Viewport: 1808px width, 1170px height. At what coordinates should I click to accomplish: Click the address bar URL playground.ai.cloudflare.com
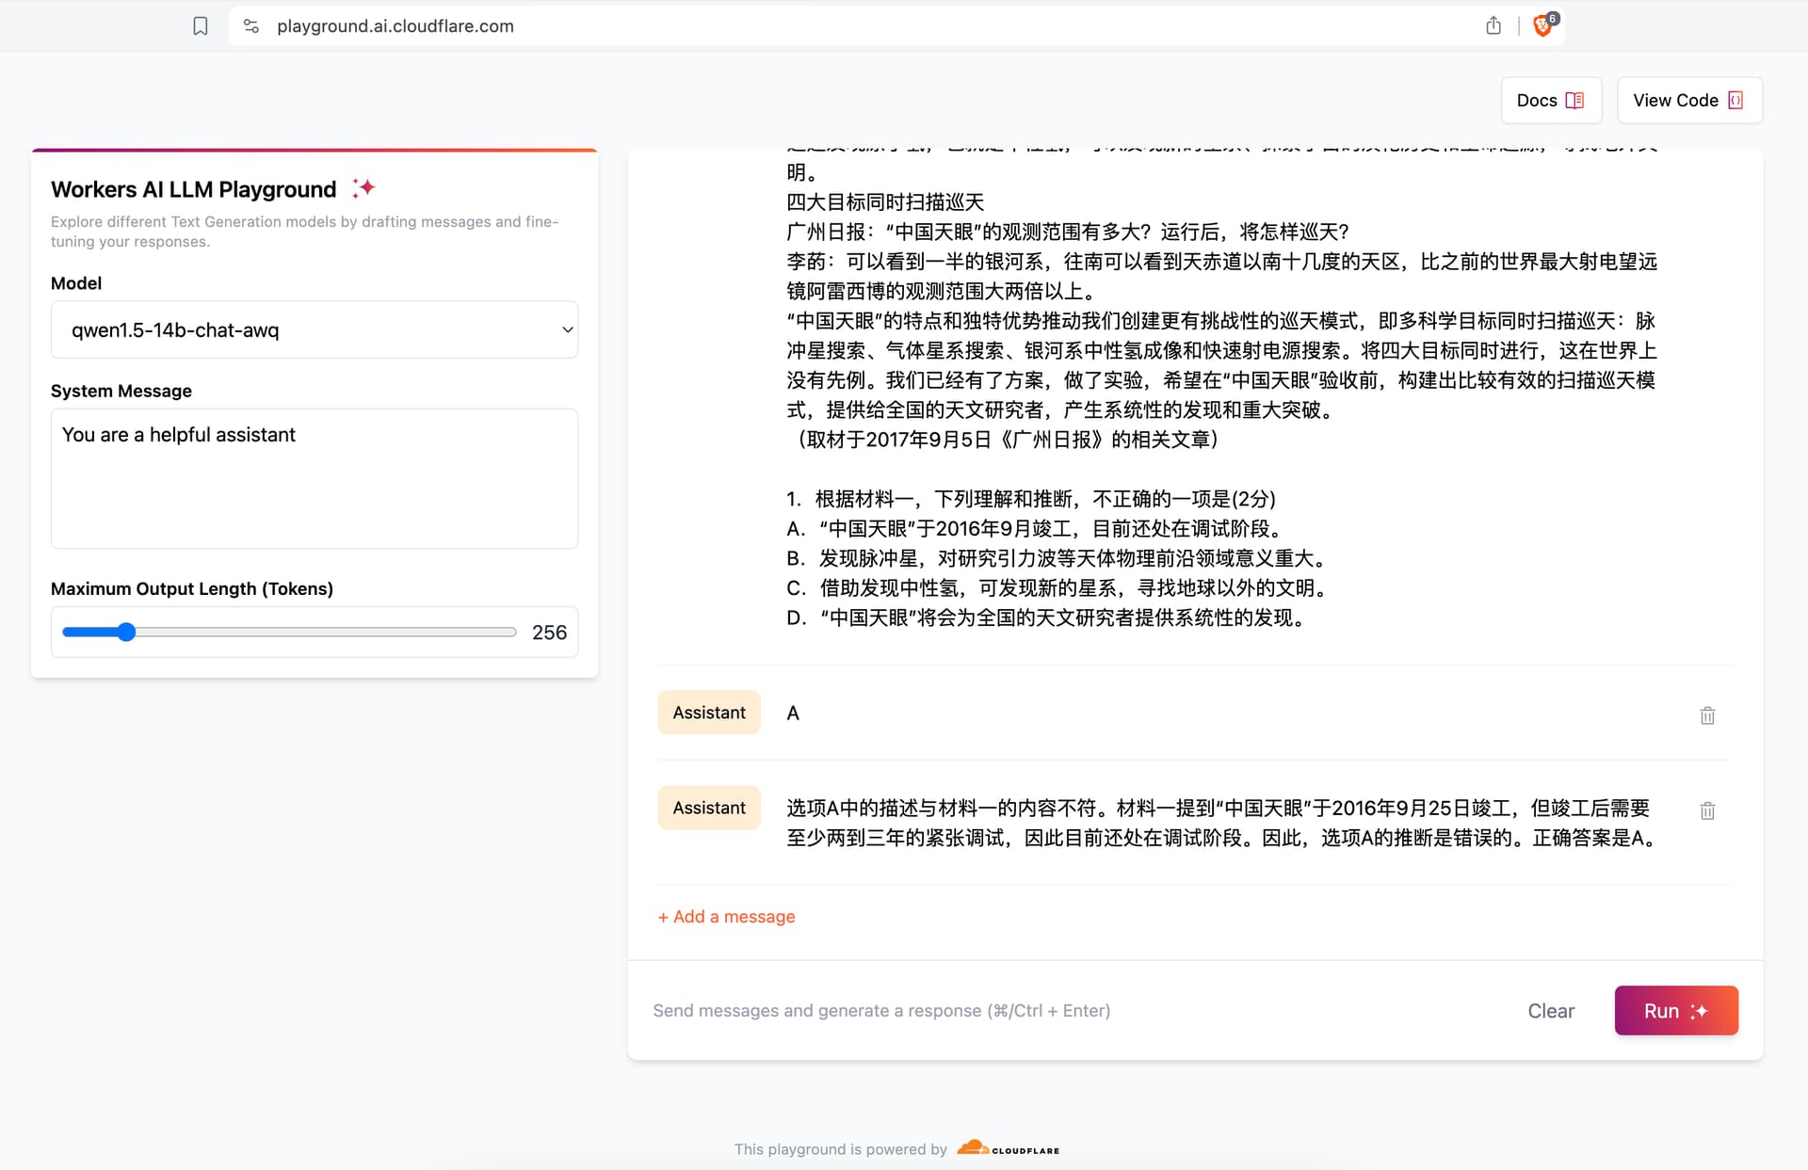pyautogui.click(x=395, y=26)
